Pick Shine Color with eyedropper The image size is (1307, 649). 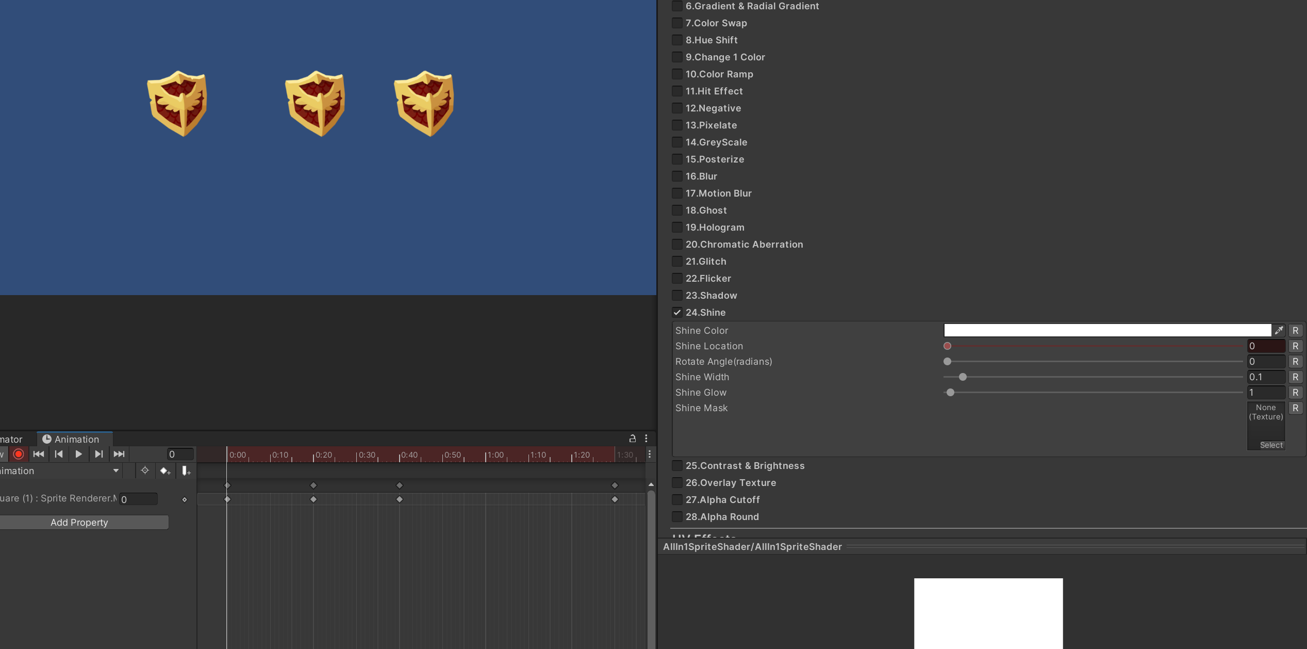pos(1279,330)
